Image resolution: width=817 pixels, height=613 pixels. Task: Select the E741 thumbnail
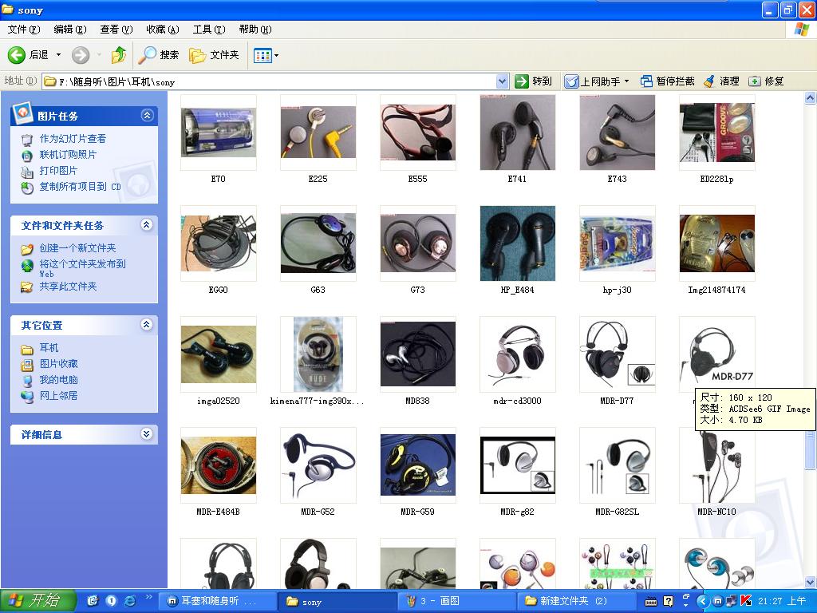517,132
